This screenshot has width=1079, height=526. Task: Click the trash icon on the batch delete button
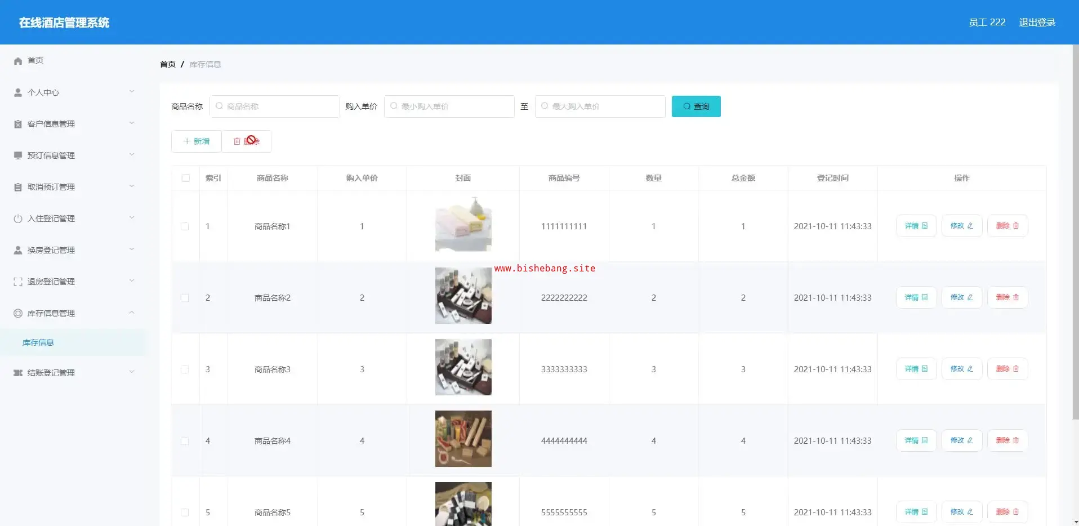(237, 141)
